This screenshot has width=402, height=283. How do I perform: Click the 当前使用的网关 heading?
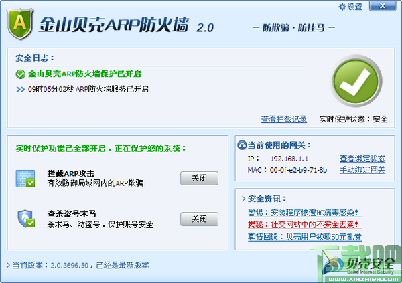pos(279,145)
